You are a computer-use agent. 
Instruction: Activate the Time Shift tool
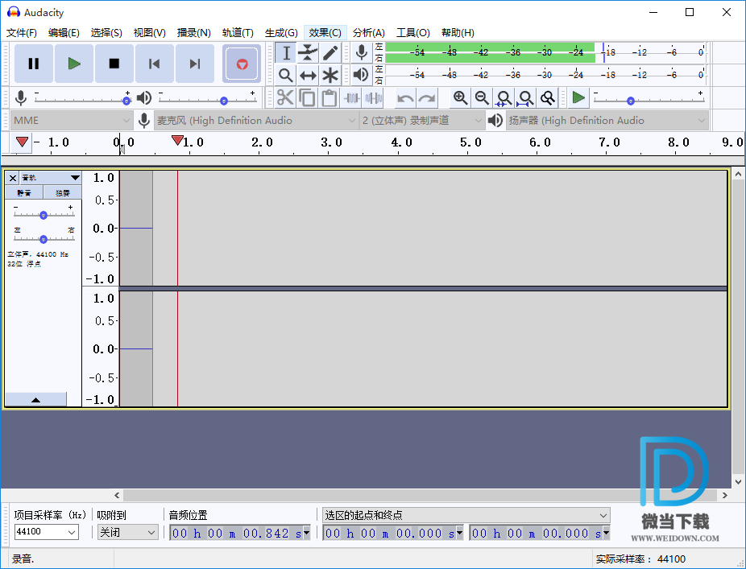(x=308, y=76)
